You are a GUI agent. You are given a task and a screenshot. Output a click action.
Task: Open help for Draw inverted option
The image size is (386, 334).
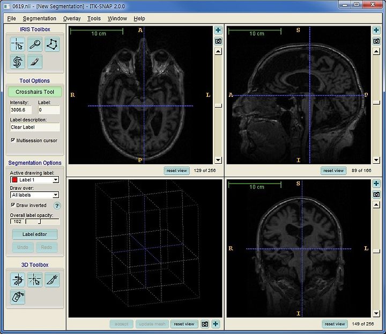(x=57, y=206)
